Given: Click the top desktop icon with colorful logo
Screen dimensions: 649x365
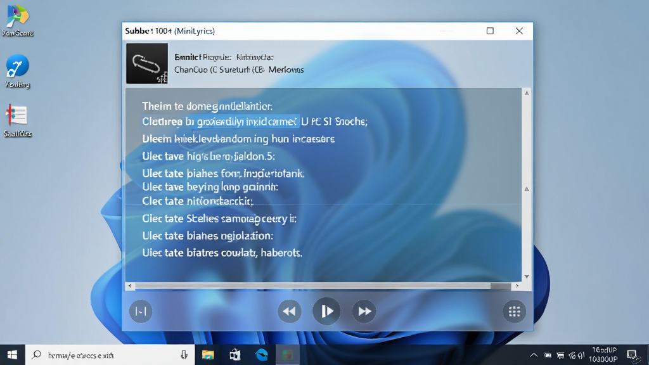Looking at the screenshot, I should click(17, 20).
